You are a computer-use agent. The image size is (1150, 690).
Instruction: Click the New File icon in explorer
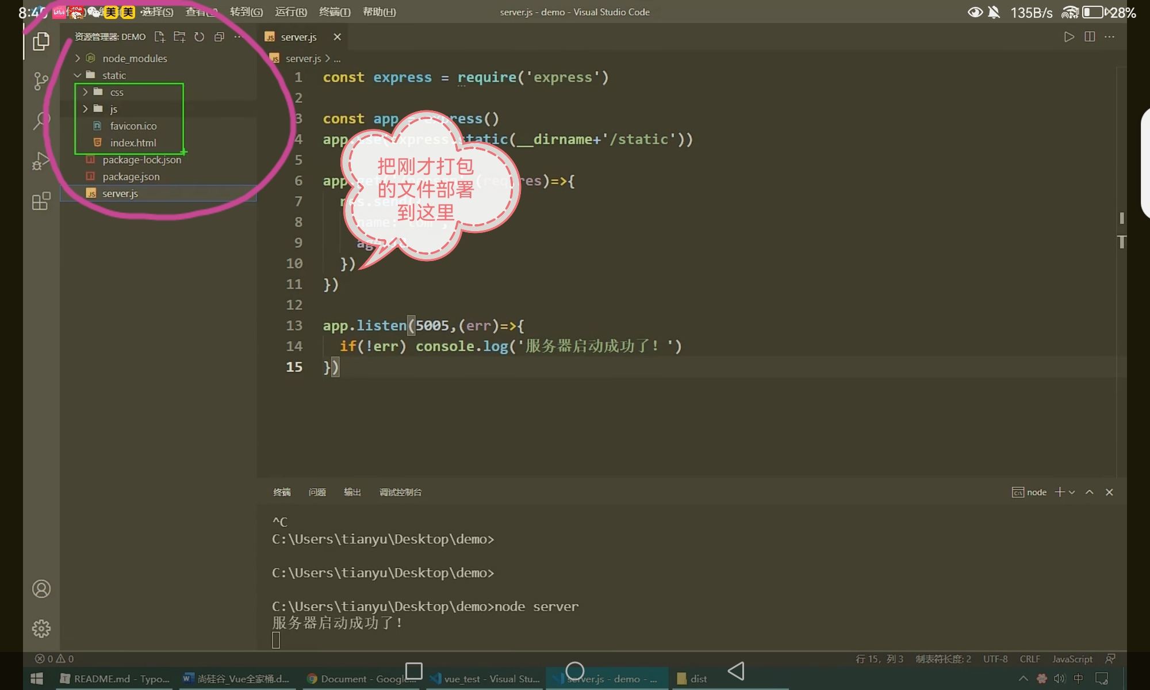pyautogui.click(x=160, y=37)
